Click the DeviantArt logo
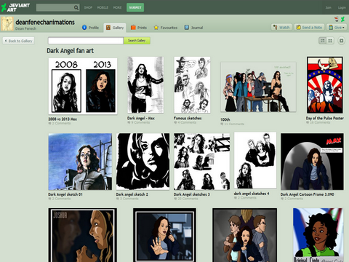The width and height of the screenshot is (349, 262). coord(15,7)
